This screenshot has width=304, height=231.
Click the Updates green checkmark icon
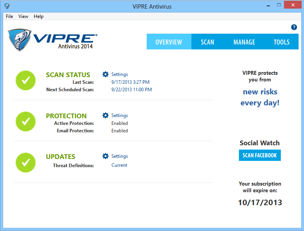[x=25, y=162]
